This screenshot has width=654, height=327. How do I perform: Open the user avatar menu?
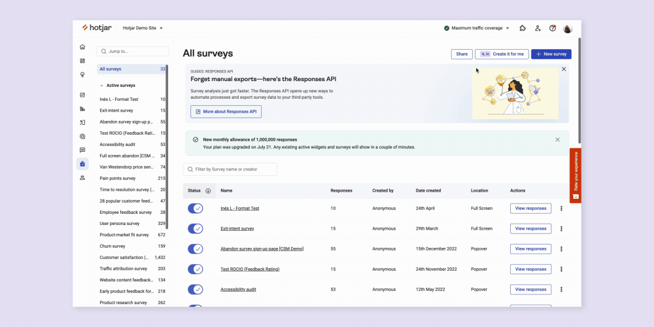click(x=568, y=28)
